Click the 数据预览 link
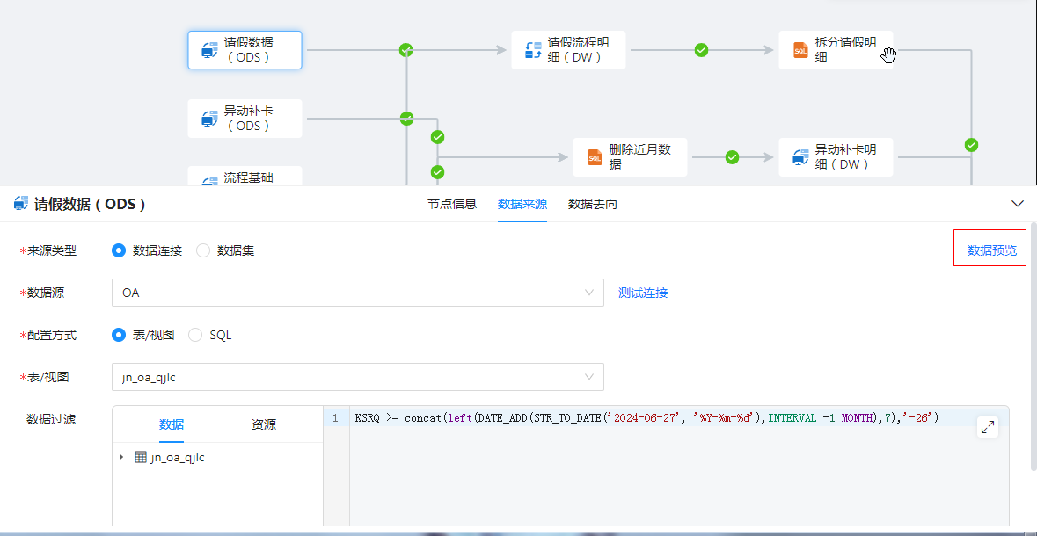Image resolution: width=1037 pixels, height=536 pixels. tap(991, 250)
